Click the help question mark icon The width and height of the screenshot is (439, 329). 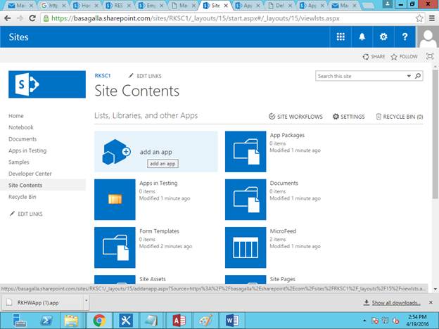(x=405, y=37)
